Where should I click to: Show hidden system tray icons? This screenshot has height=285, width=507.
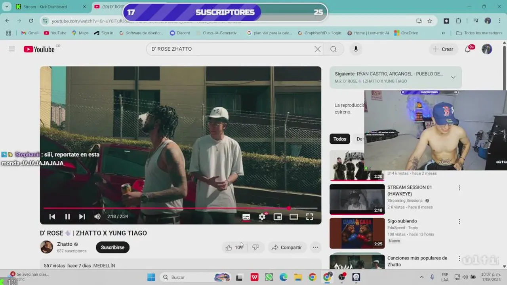point(421,277)
